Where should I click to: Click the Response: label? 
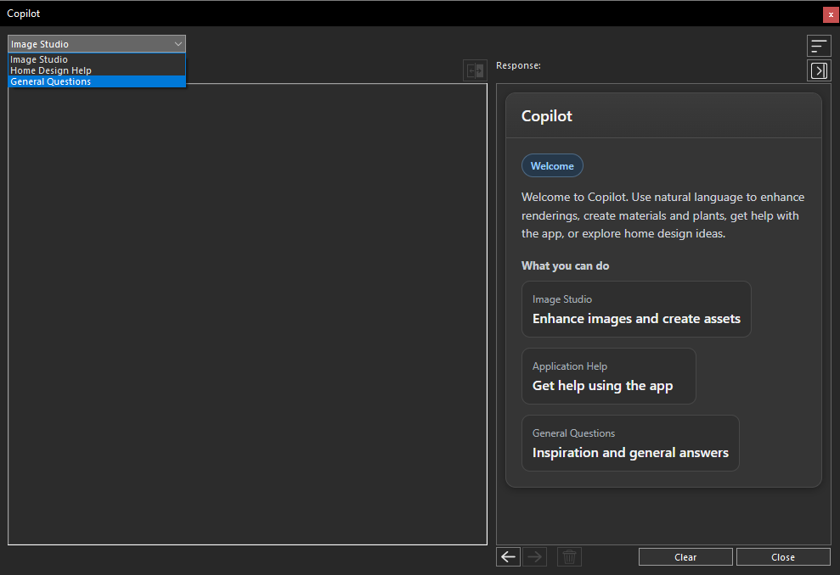pos(518,65)
